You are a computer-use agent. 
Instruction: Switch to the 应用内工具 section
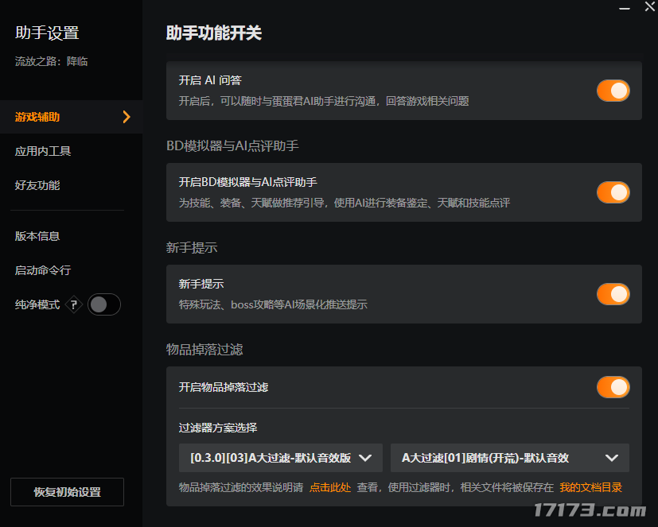(43, 151)
